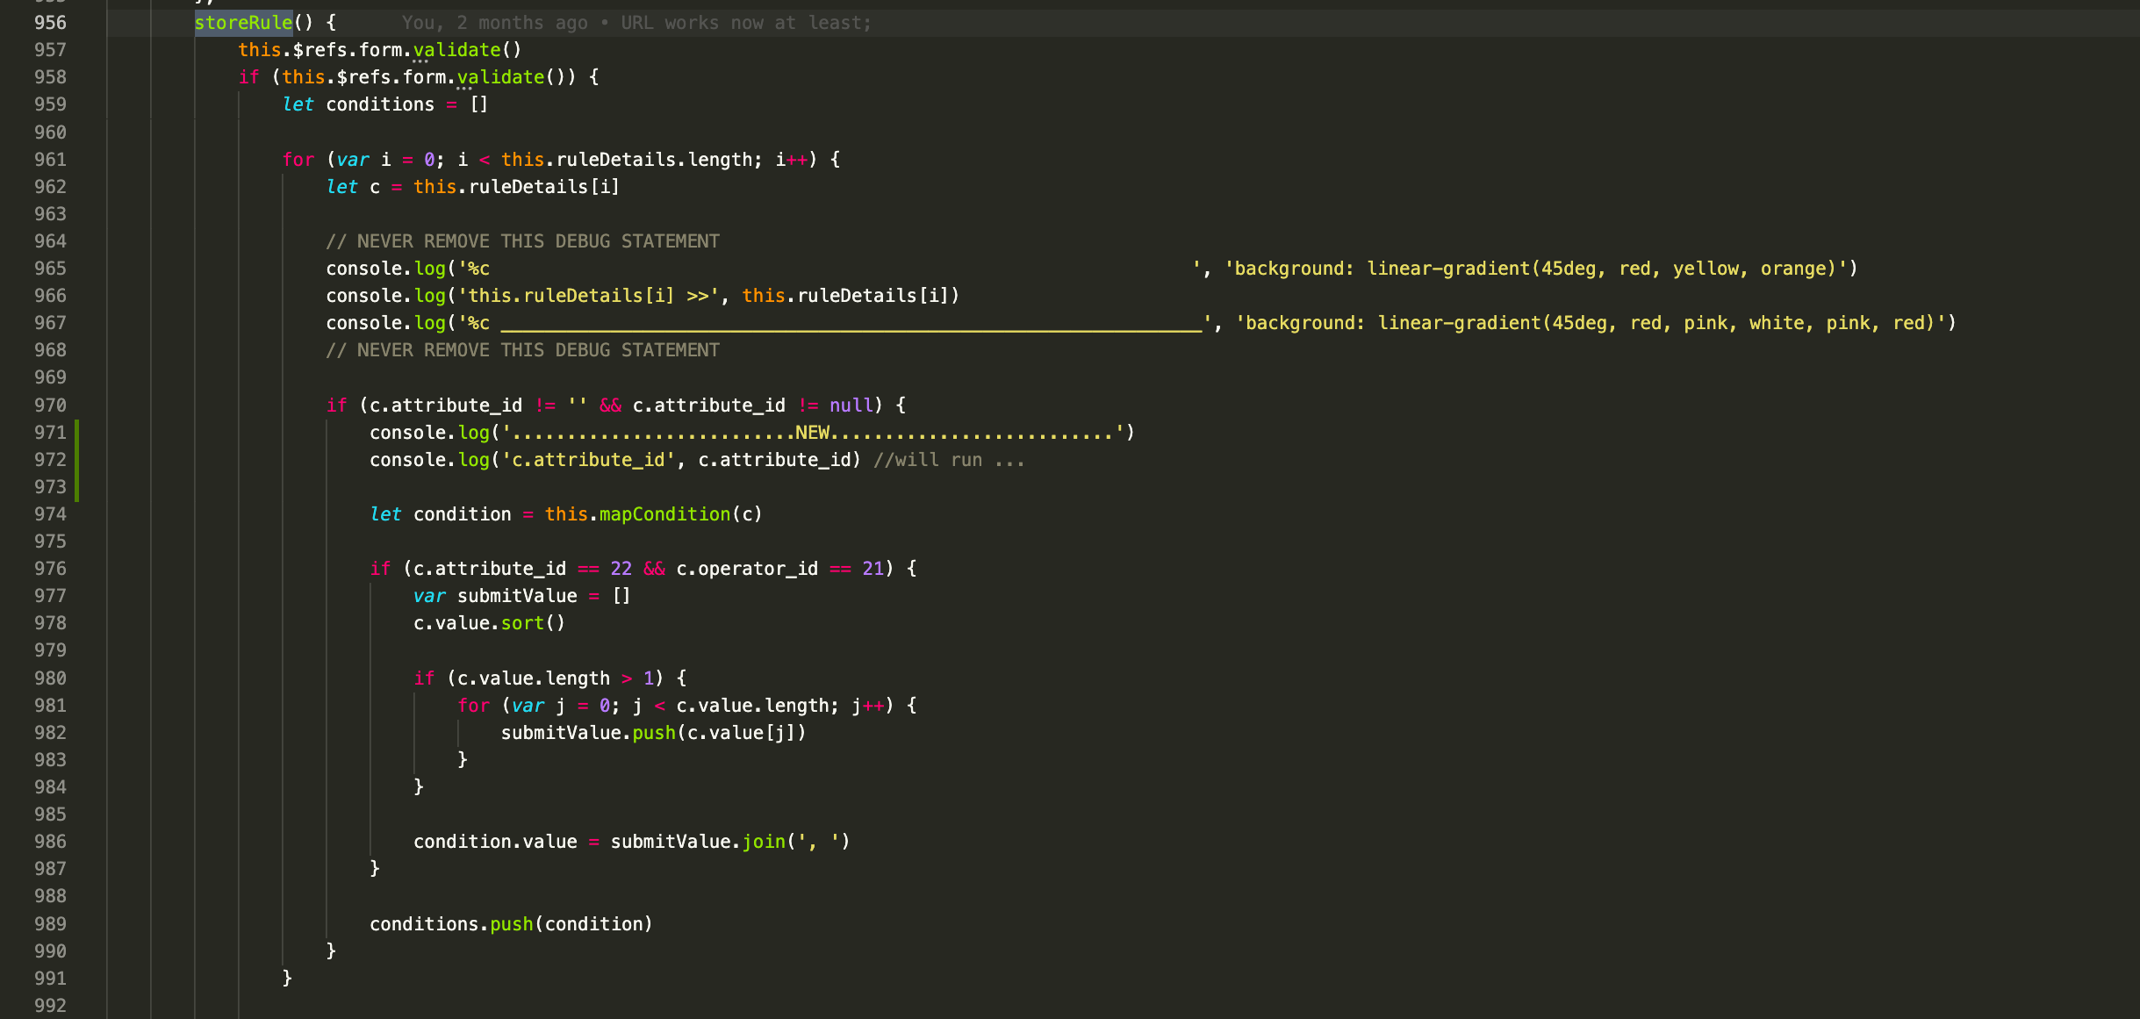Image resolution: width=2140 pixels, height=1019 pixels.
Task: Click 'c.value.length > 1' condition
Action: (x=555, y=678)
